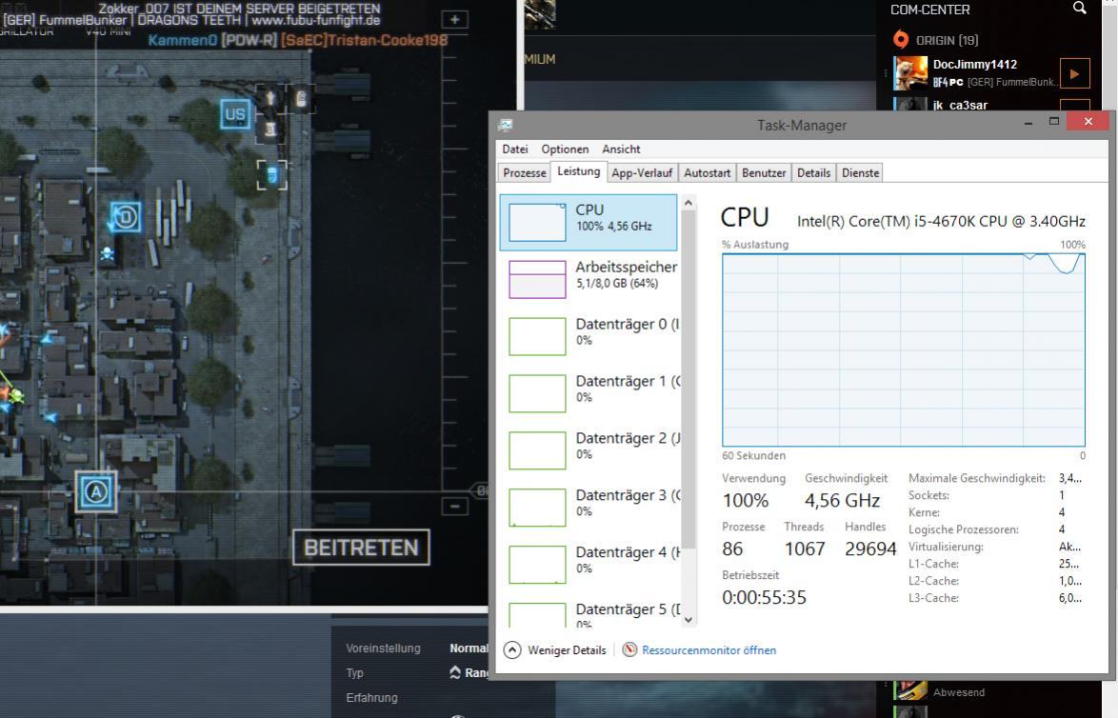This screenshot has height=718, width=1118.
Task: Click the Prozesse 86 value
Action: coord(732,549)
